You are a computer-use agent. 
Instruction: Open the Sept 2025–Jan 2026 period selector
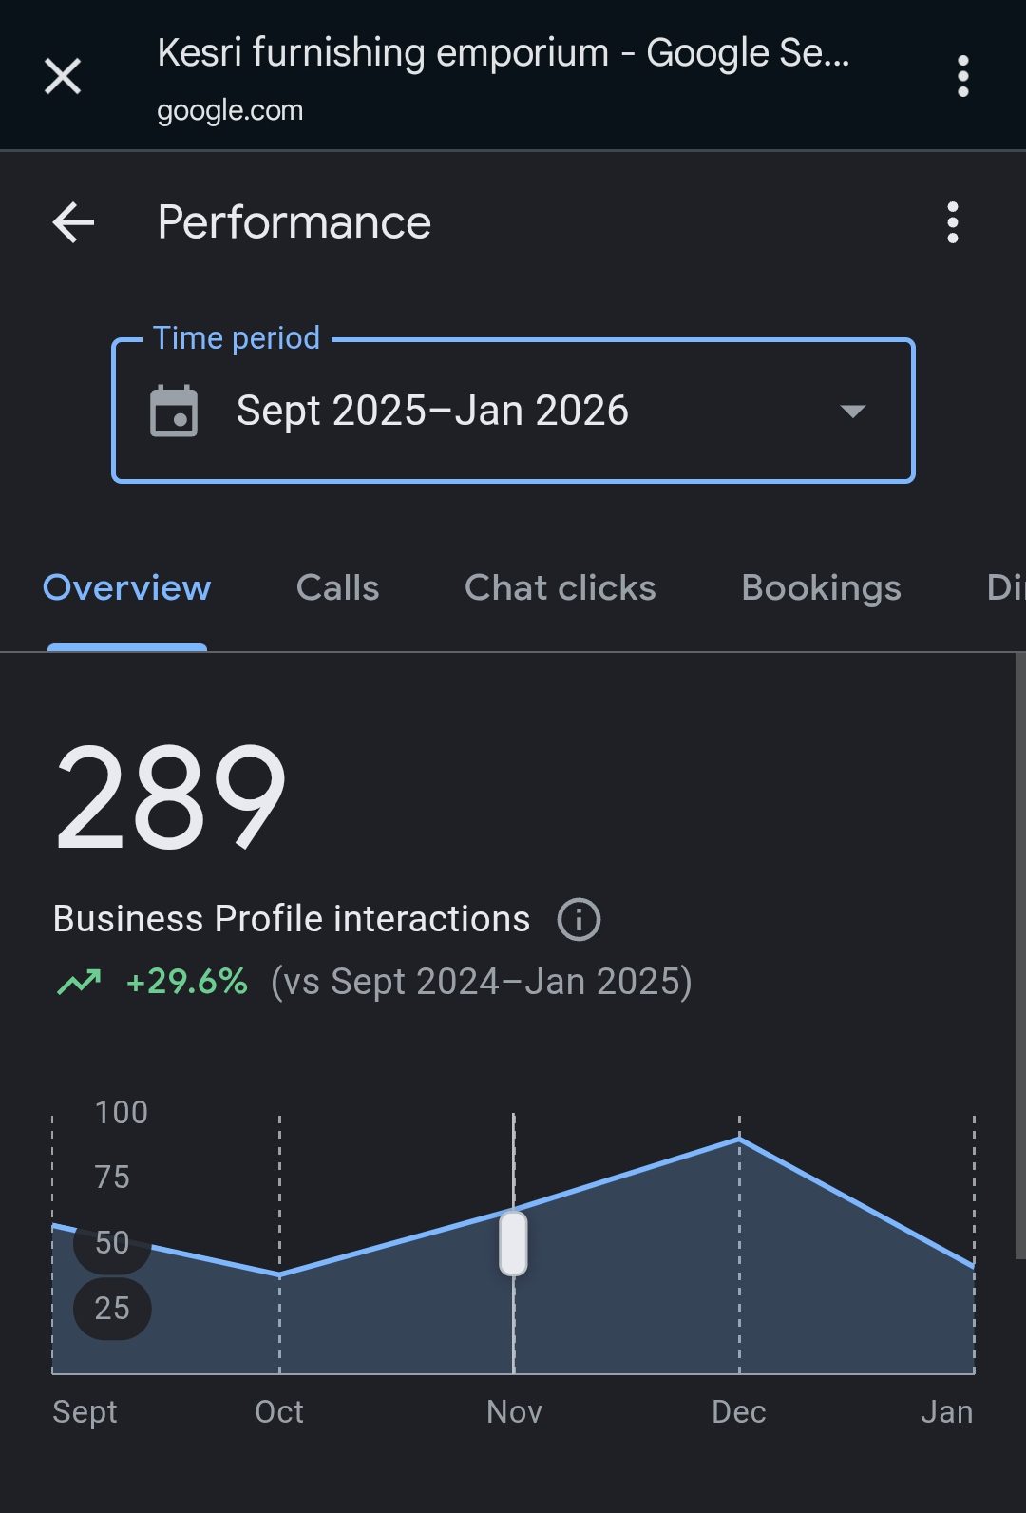pos(432,412)
